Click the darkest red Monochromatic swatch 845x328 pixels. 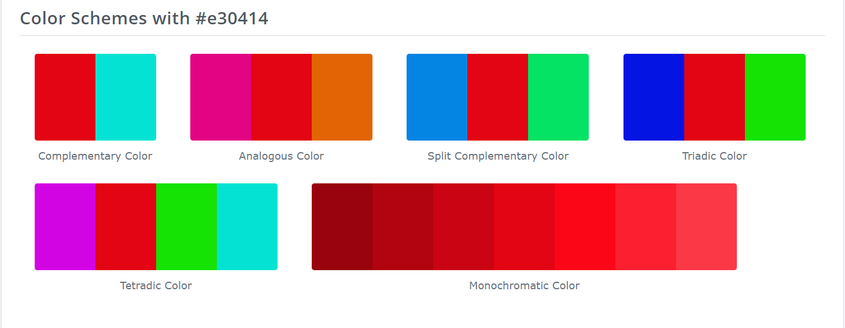342,227
